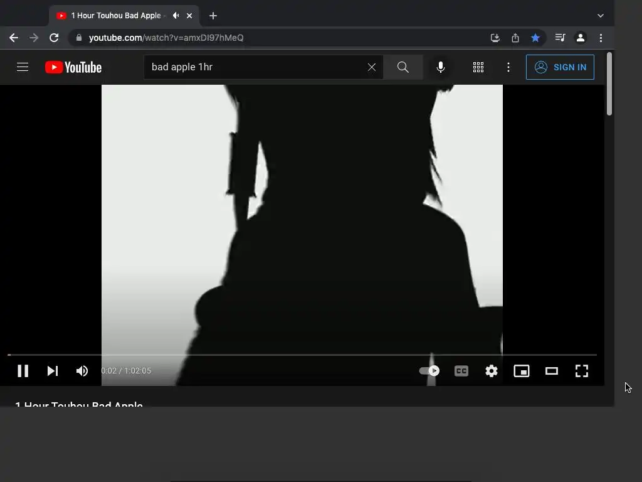Reload the current page
Image resolution: width=642 pixels, height=482 pixels.
pyautogui.click(x=54, y=38)
